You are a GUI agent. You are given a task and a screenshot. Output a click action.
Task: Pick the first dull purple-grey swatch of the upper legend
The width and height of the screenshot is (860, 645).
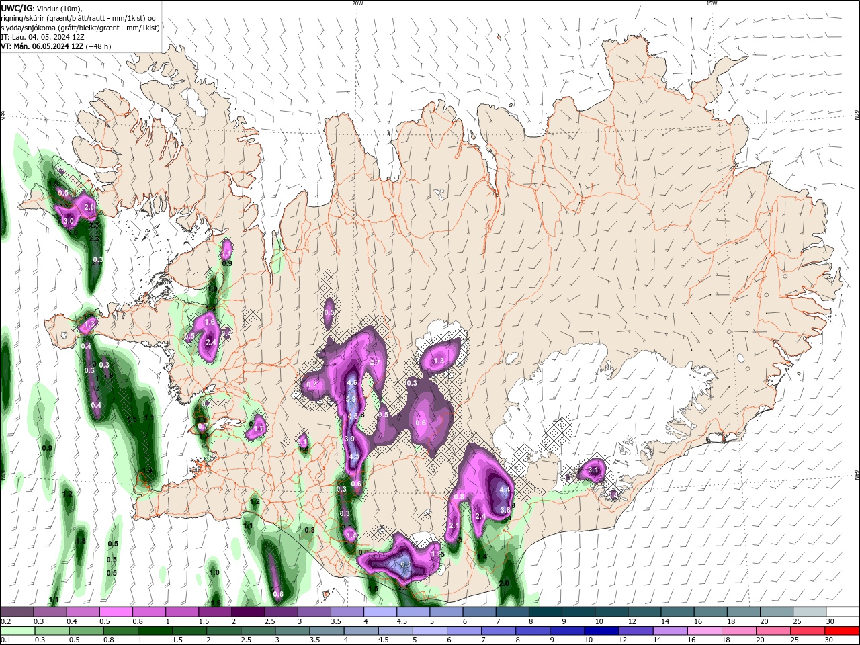pos(17,611)
